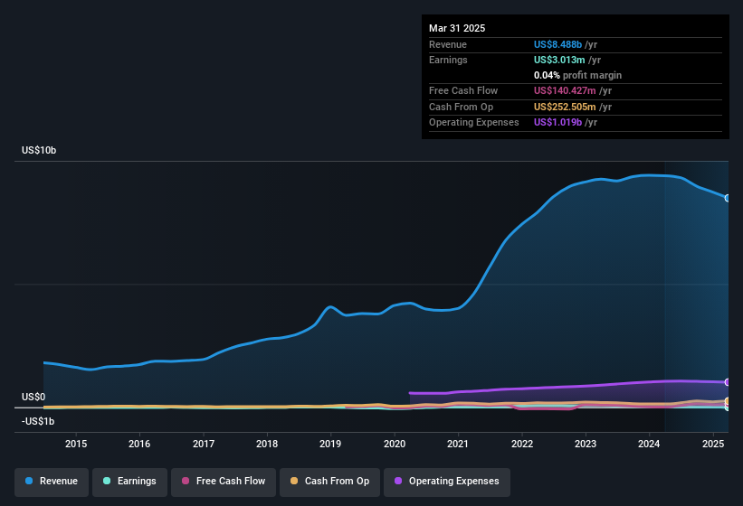Click the orange Cash From Op data point marker
743x506 pixels.
tap(728, 401)
